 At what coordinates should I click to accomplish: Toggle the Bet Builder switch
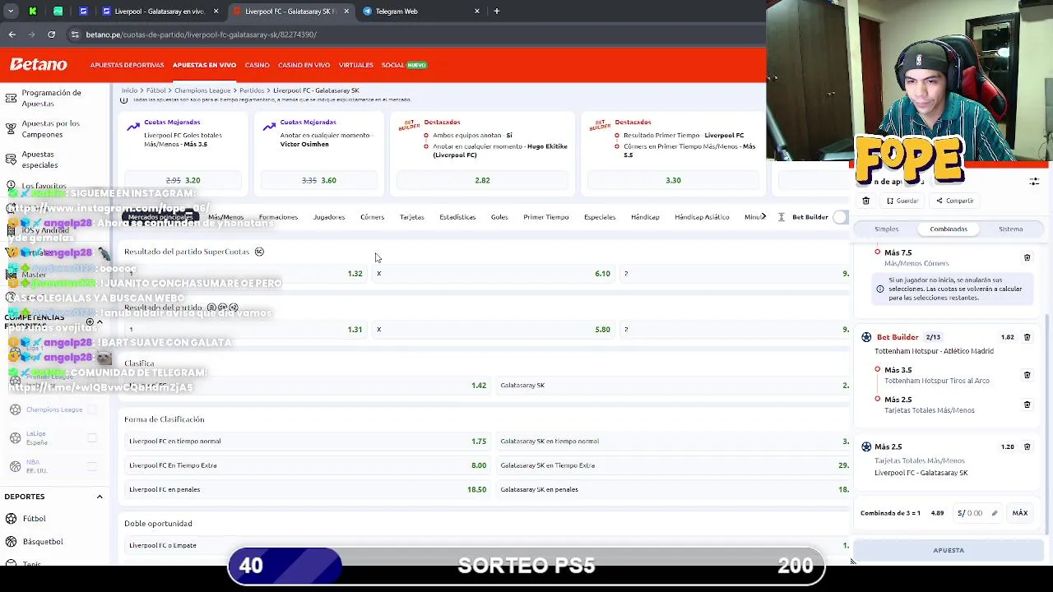[840, 217]
